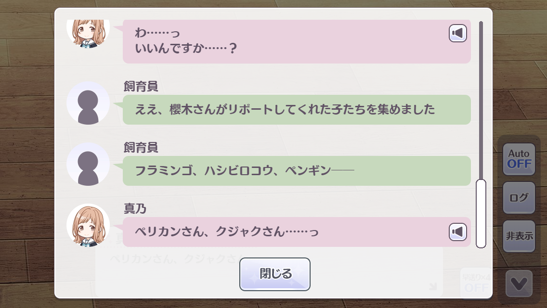Click 飼育員 silhouette avatar beside フラミンゴ message

(88, 164)
